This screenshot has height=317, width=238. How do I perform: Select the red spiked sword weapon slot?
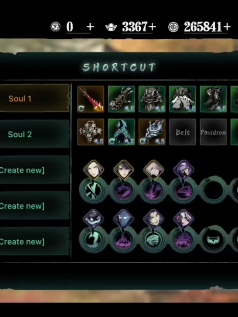(x=91, y=99)
